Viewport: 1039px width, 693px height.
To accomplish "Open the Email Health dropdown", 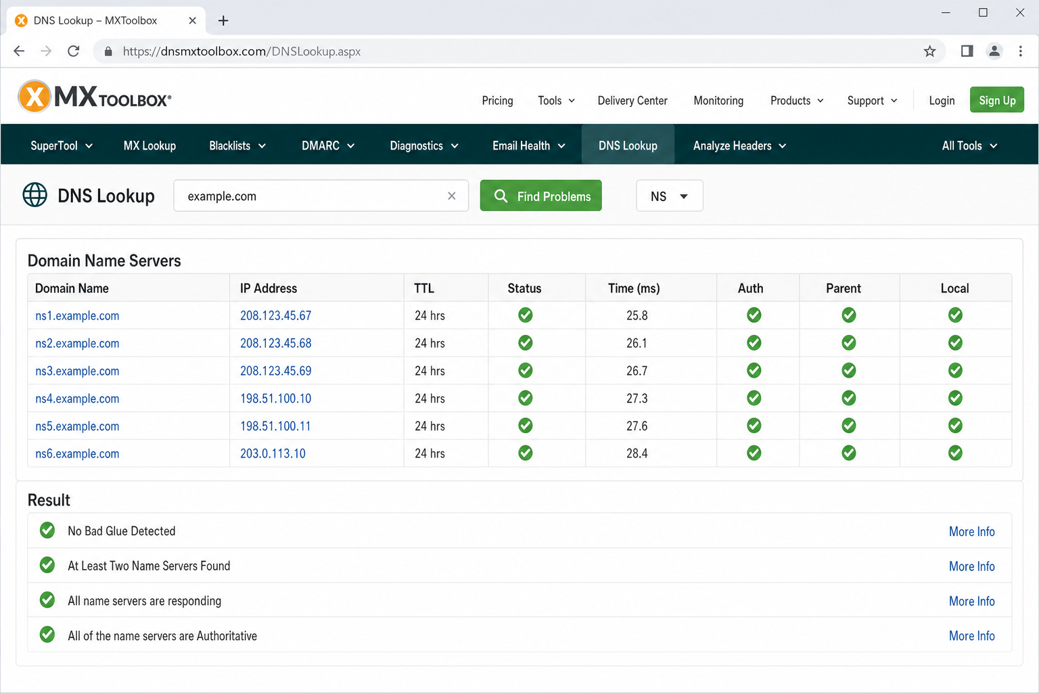I will click(x=529, y=146).
